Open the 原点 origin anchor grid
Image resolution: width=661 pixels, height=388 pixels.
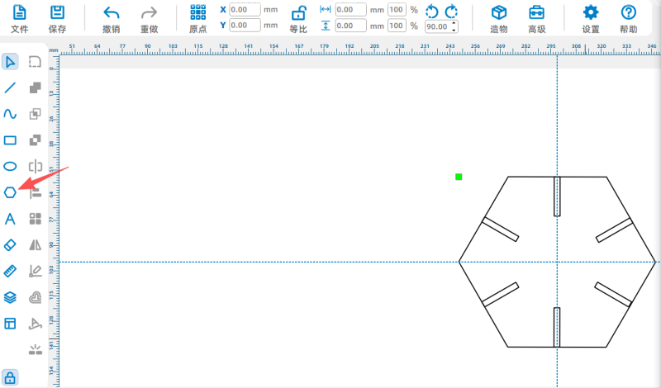198,17
